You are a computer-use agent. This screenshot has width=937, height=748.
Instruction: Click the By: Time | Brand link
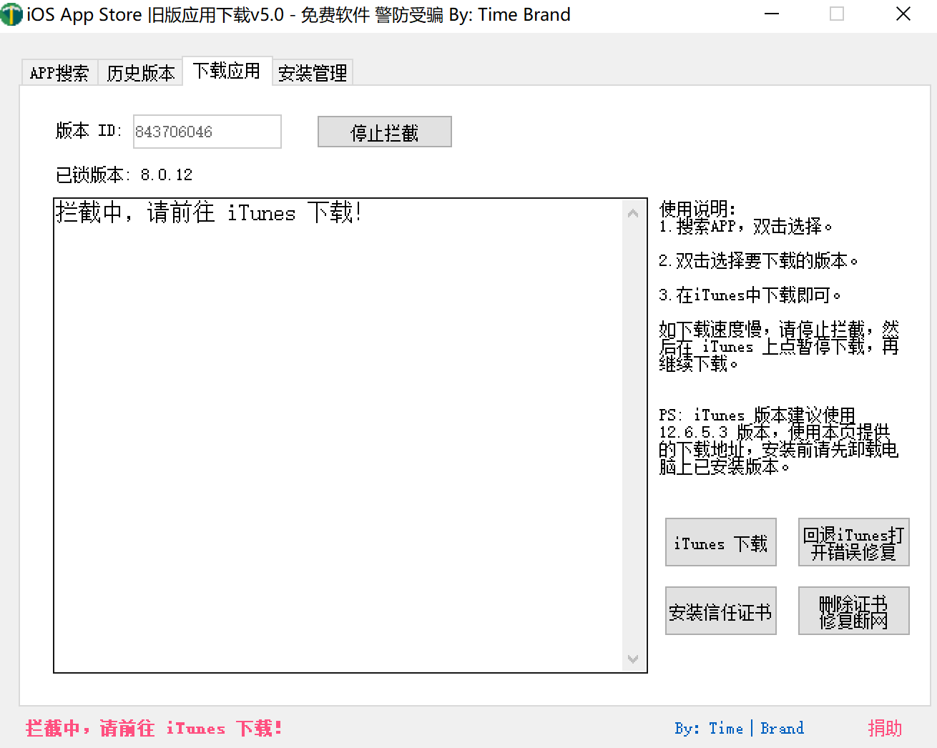coord(739,728)
